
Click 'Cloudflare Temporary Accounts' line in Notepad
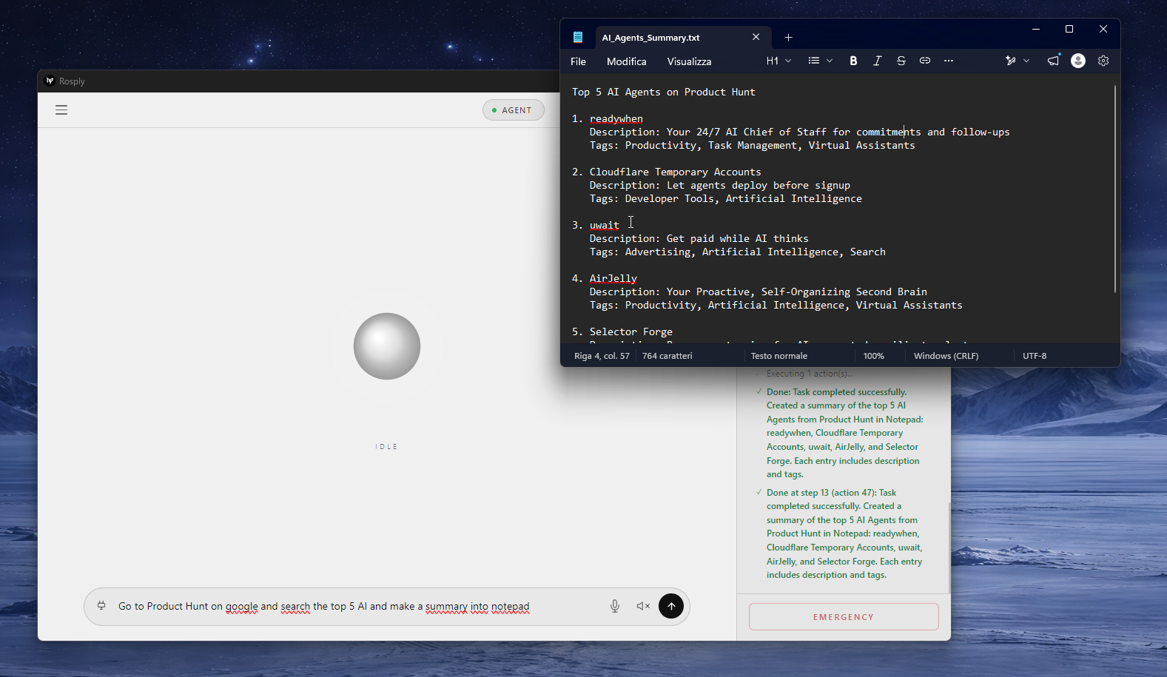coord(675,172)
